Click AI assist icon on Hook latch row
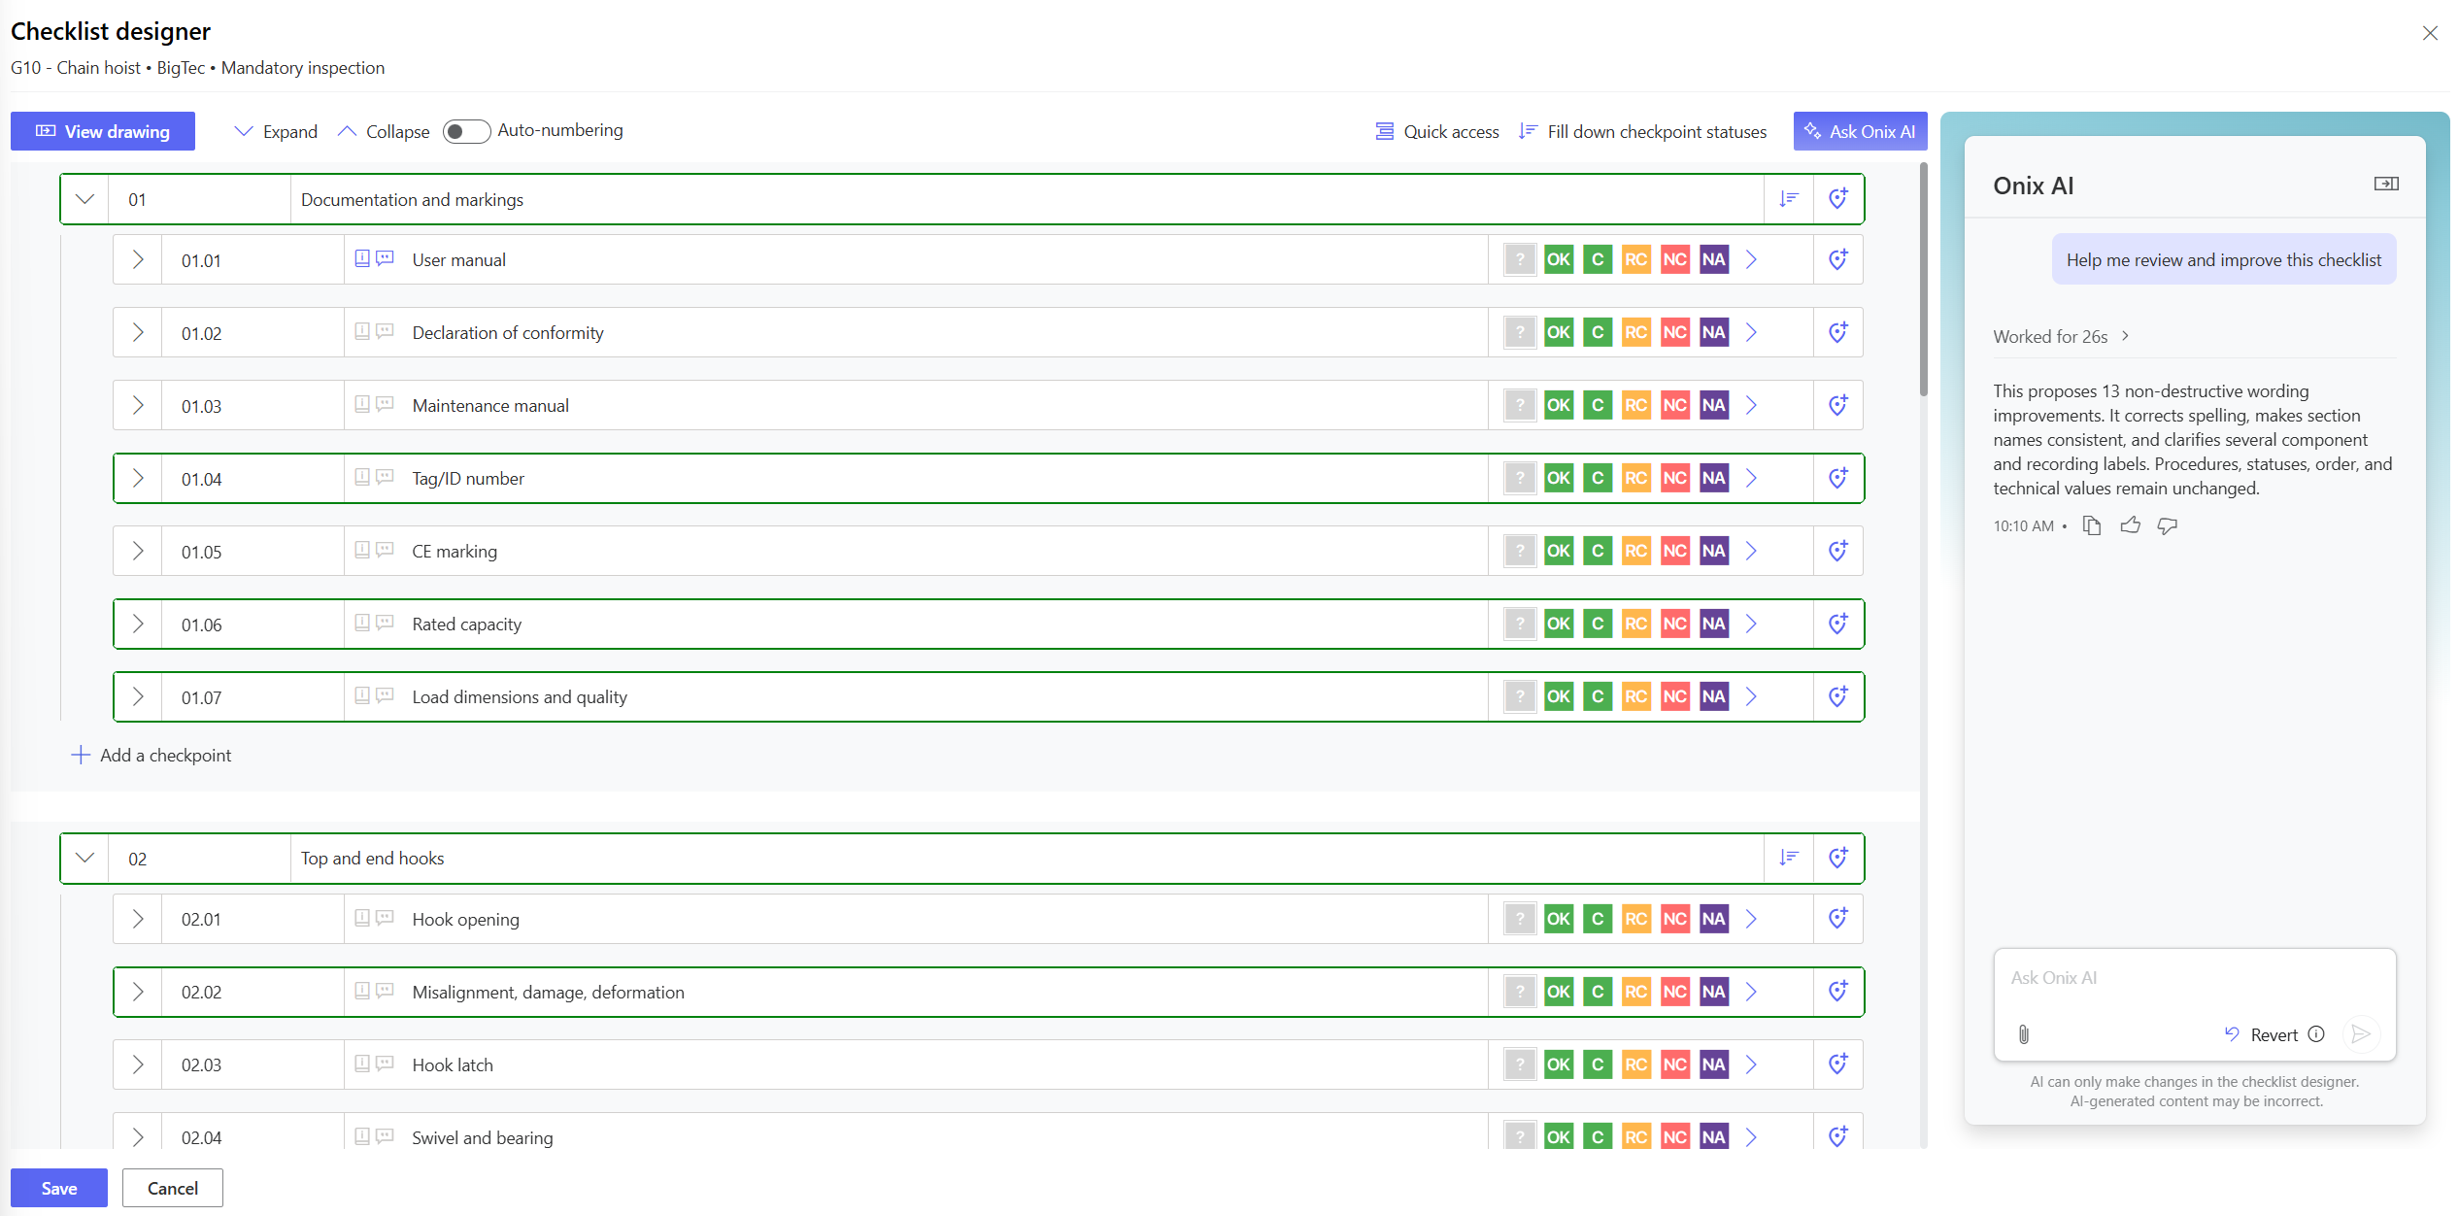Screen dimensions: 2459x1216 (x=1838, y=1064)
